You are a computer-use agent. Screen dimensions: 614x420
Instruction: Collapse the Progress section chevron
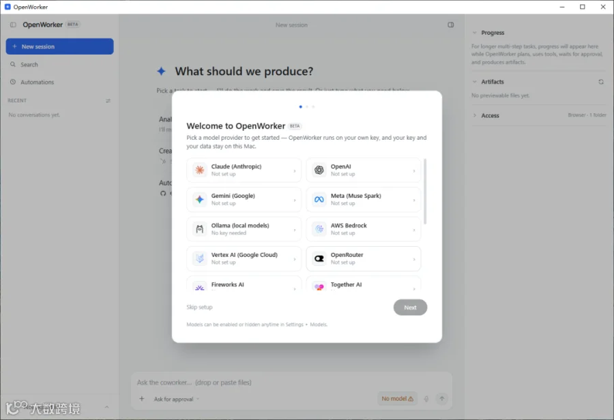475,33
